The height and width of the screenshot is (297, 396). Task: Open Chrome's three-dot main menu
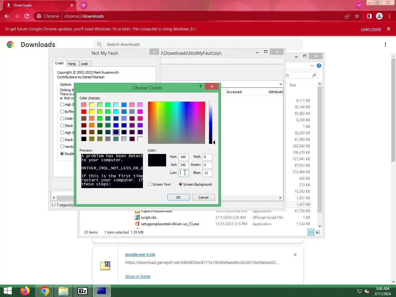[389, 16]
